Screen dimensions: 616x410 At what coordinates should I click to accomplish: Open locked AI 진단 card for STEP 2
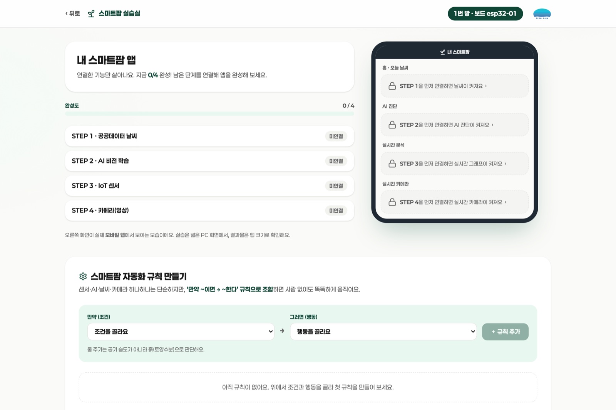pos(454,125)
